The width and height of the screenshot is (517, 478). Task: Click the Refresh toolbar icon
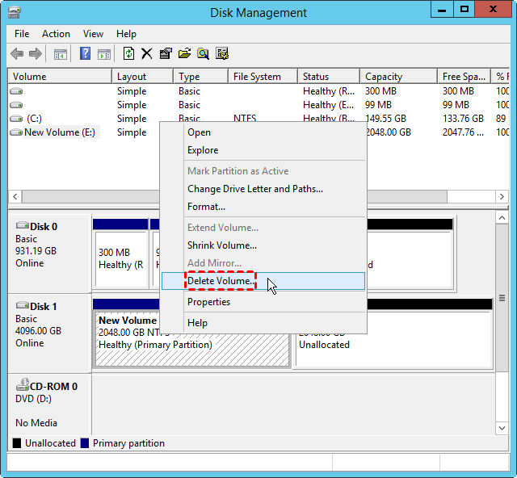[x=128, y=53]
